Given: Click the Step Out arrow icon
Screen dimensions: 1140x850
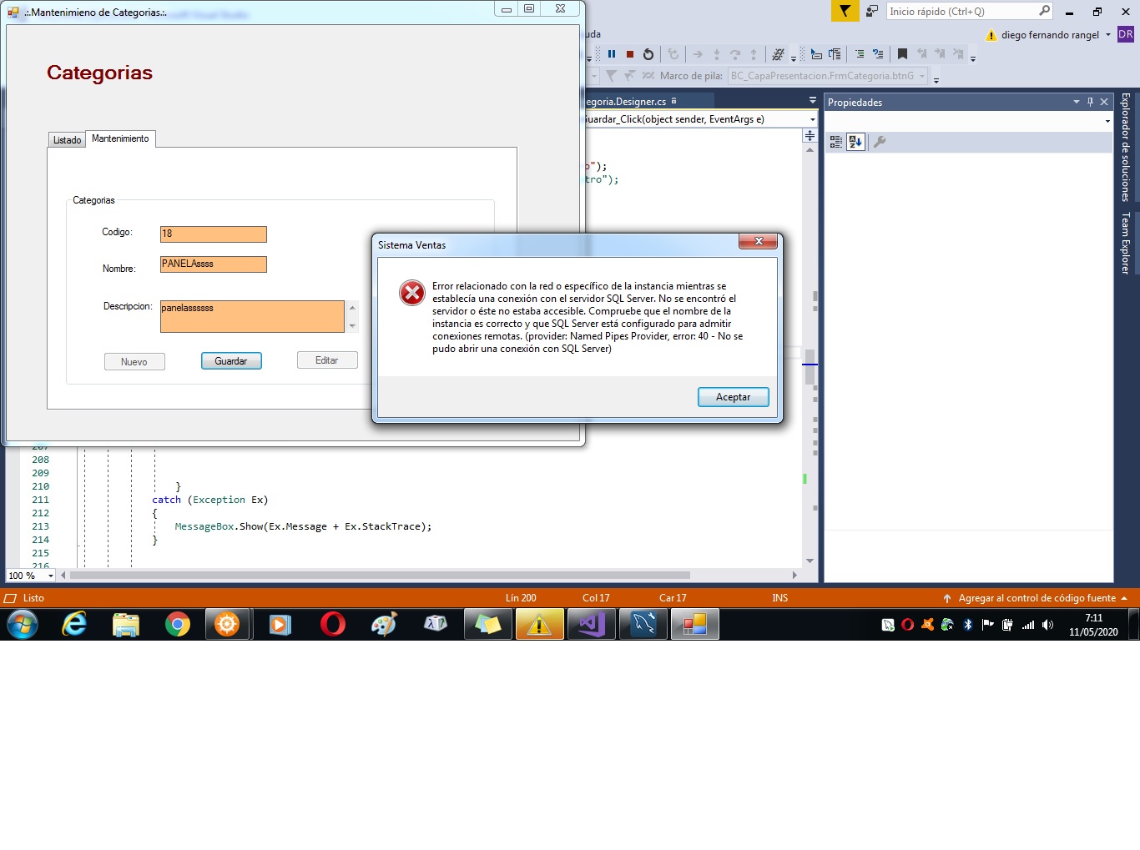Looking at the screenshot, I should (754, 54).
